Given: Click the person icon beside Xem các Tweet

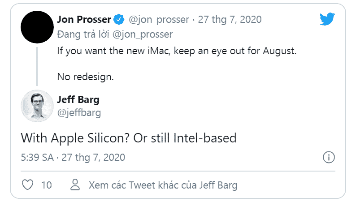Looking at the screenshot, I should click(75, 185).
